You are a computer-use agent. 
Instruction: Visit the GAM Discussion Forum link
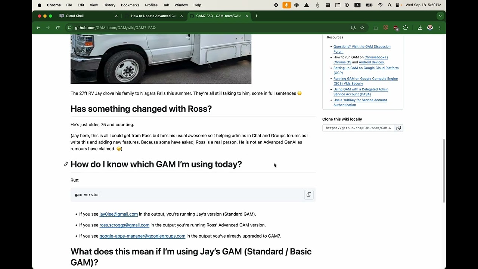coord(361,49)
